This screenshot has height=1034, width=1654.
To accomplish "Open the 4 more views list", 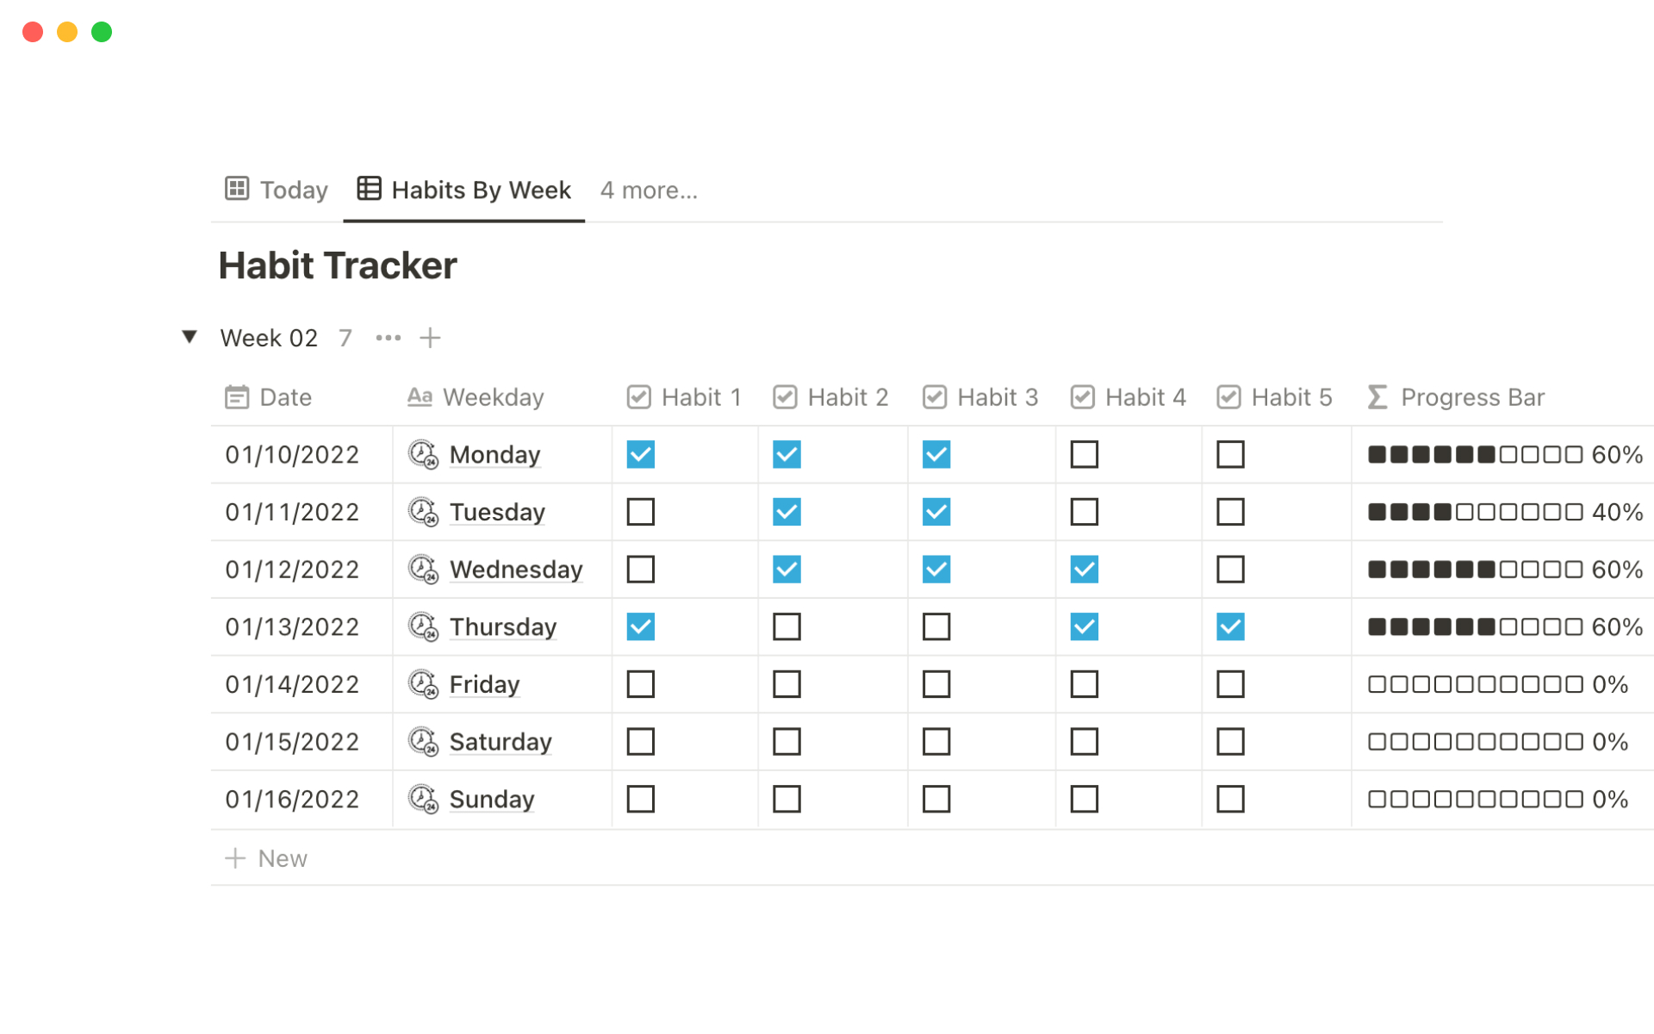I will pyautogui.click(x=649, y=190).
